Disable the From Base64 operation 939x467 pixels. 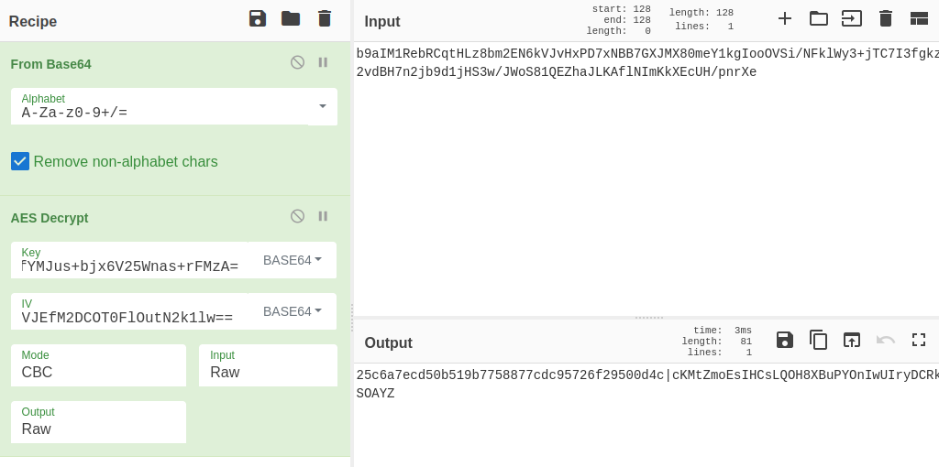(297, 62)
